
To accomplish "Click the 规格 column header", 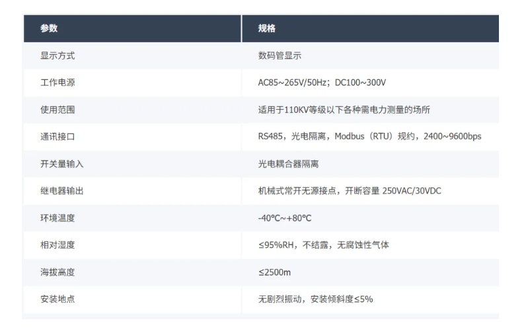I will click(267, 29).
